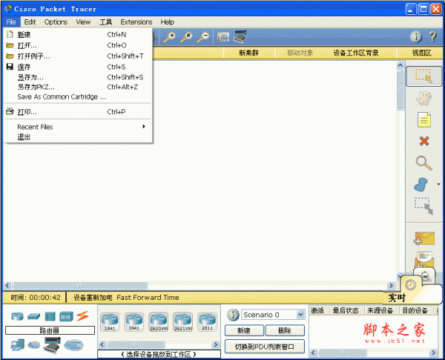Choose 打开... from the File menu
The width and height of the screenshot is (445, 360).
(x=78, y=45)
